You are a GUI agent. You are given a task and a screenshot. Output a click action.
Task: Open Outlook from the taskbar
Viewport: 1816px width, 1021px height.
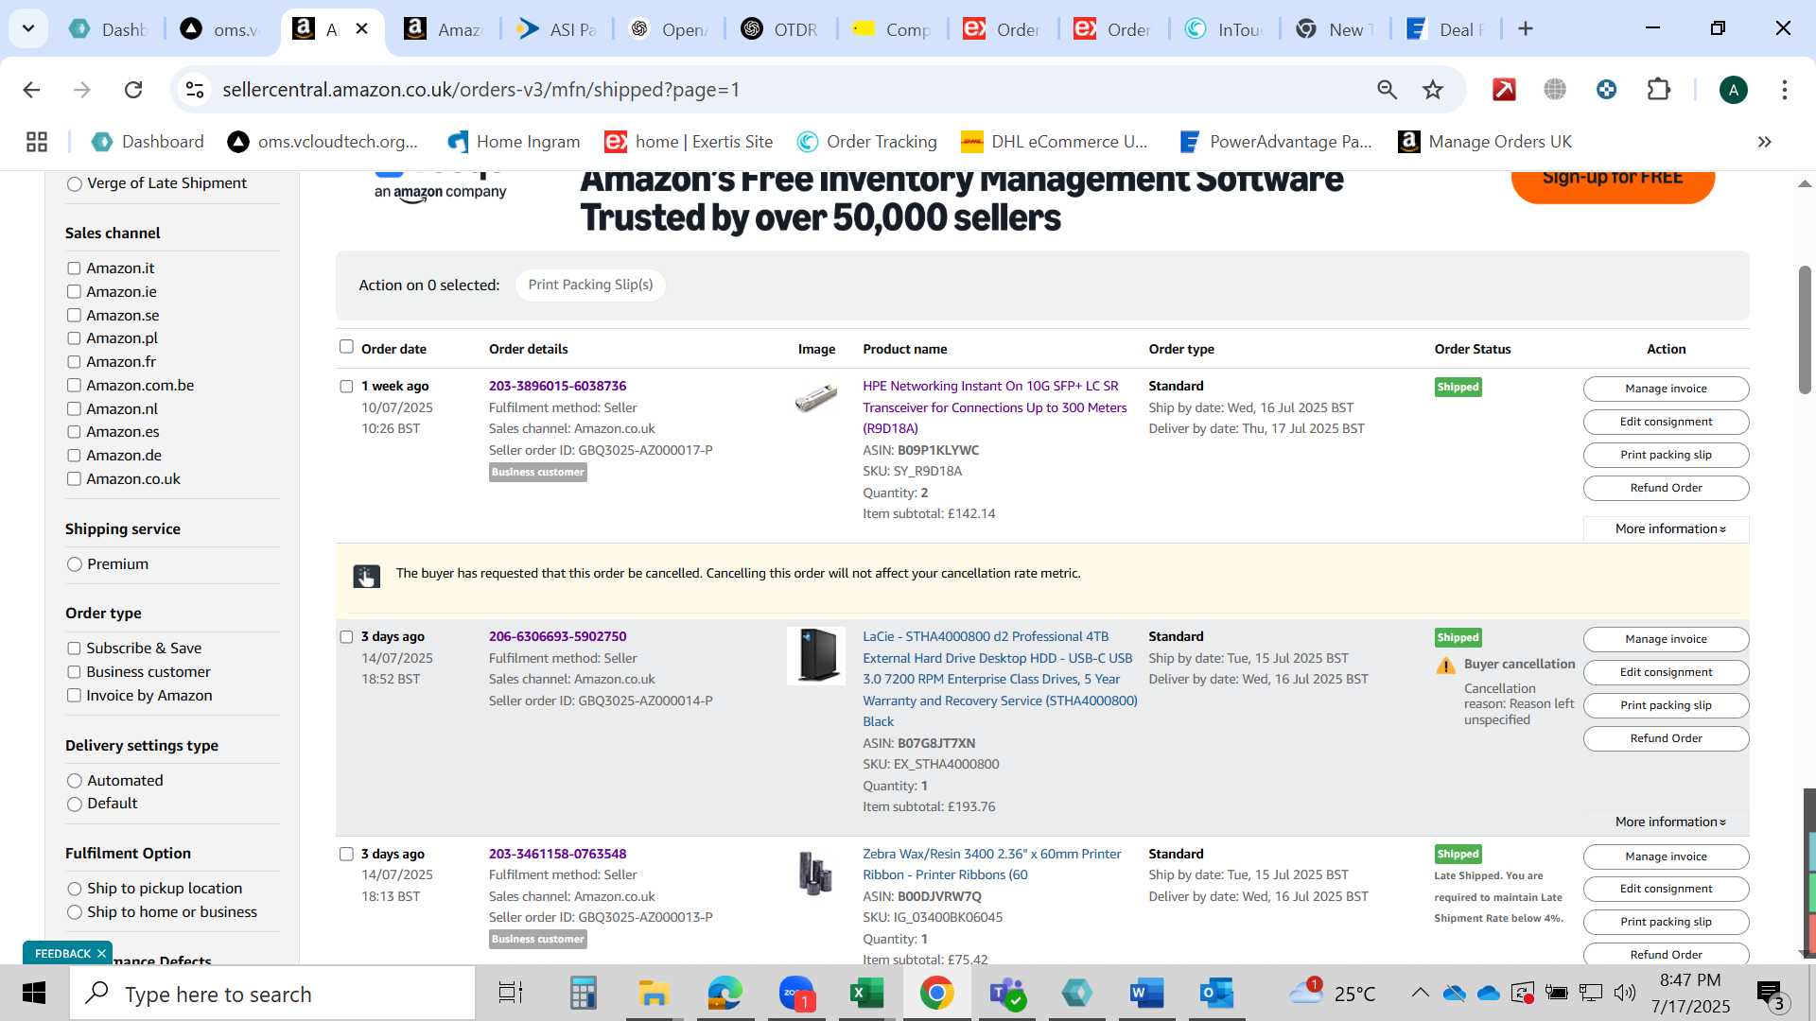pyautogui.click(x=1216, y=994)
